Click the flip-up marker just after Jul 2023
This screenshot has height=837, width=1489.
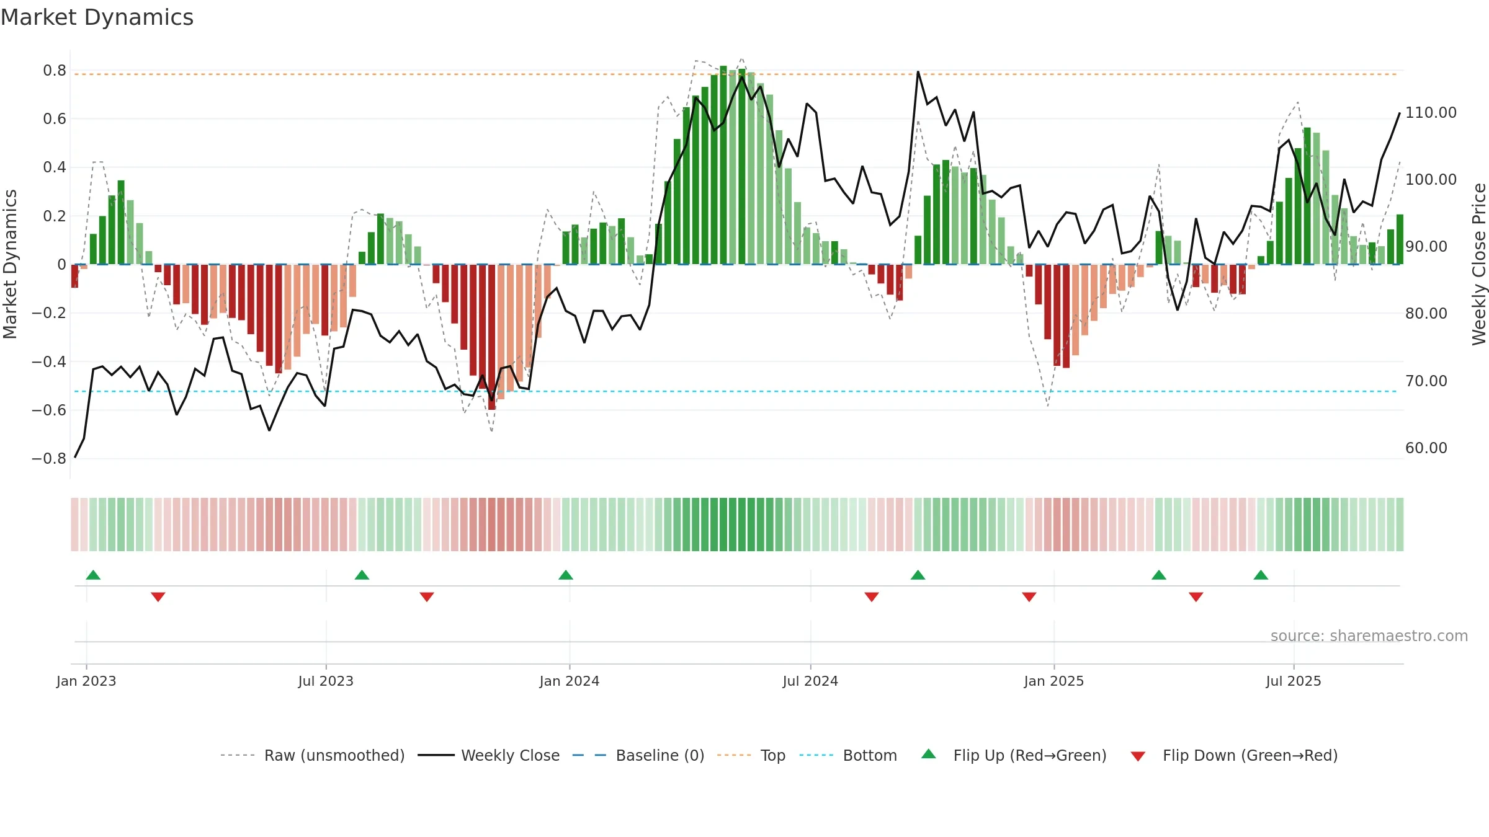(x=362, y=575)
